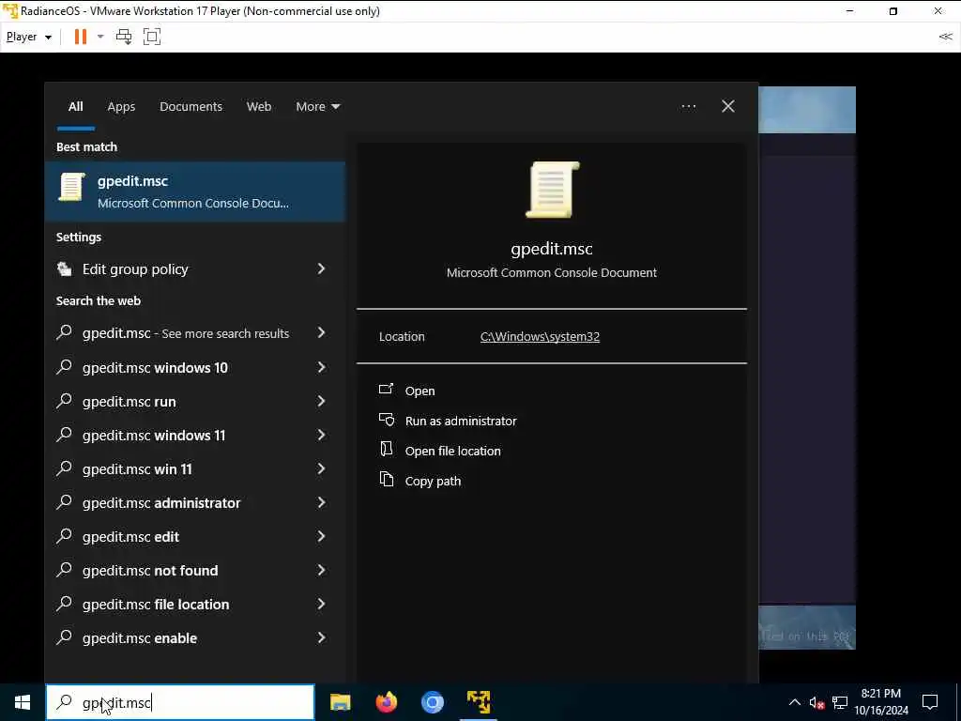Open the Windows Start menu

tap(23, 702)
